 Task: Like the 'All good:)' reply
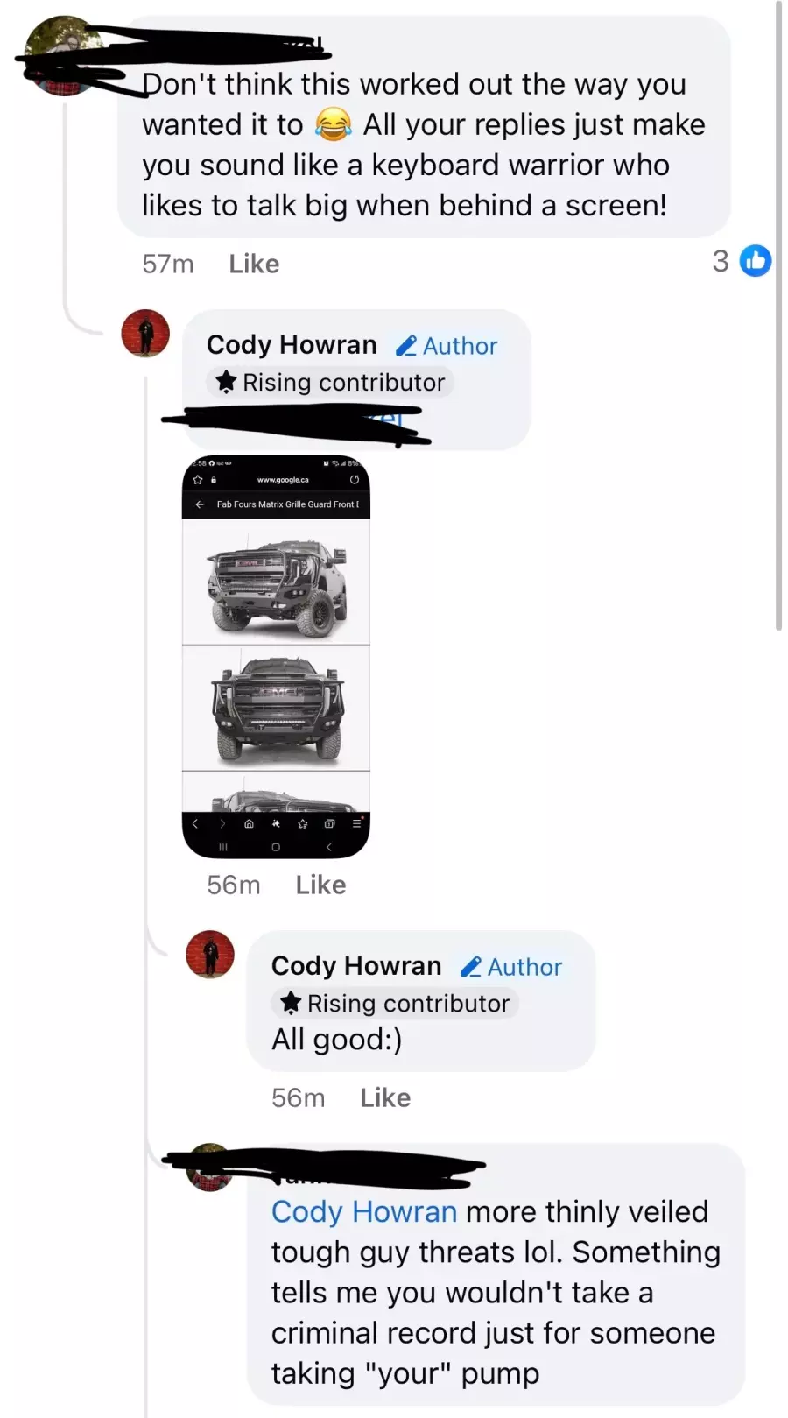click(x=385, y=1097)
